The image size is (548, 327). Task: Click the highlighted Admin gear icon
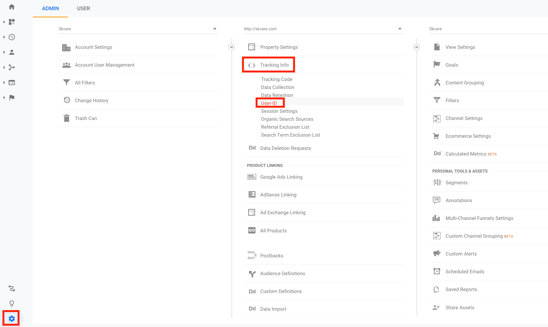[x=11, y=318]
